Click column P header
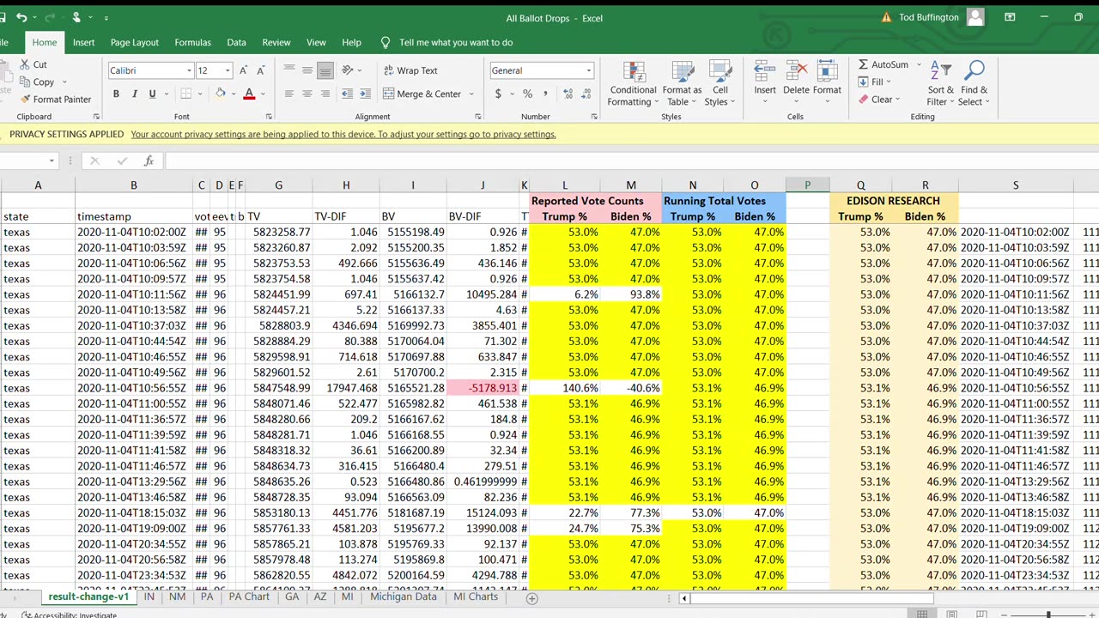The width and height of the screenshot is (1099, 618). pos(807,185)
